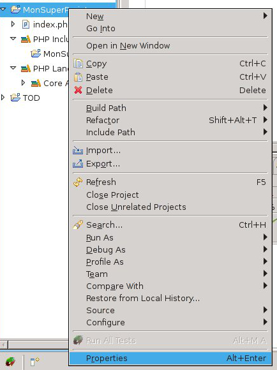
Task: Click the horizontal scrollbar left arrow
Action: tap(4, 344)
